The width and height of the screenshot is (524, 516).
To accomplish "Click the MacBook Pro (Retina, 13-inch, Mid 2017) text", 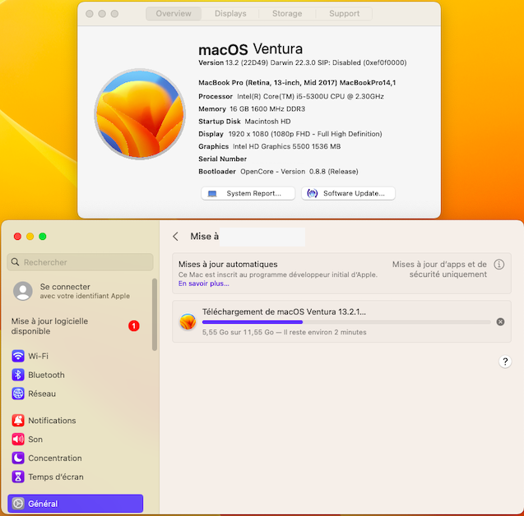I will tap(297, 82).
